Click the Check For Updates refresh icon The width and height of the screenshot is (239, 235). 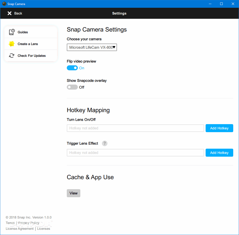coord(12,56)
